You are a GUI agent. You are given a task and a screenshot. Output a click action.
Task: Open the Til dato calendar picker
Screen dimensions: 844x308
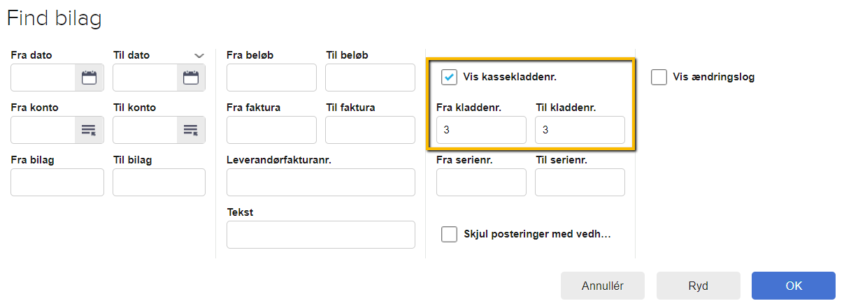[191, 78]
